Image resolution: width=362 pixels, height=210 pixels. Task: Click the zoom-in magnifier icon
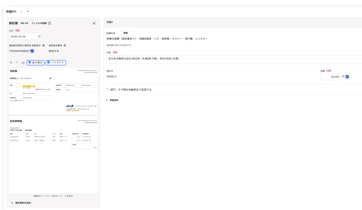click(11, 63)
